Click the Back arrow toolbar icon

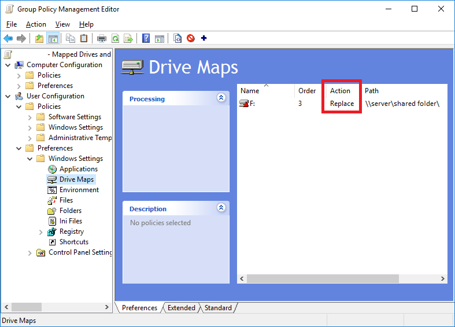(x=8, y=39)
